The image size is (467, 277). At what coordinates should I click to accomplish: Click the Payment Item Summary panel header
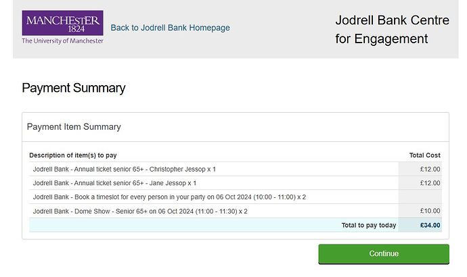74,126
